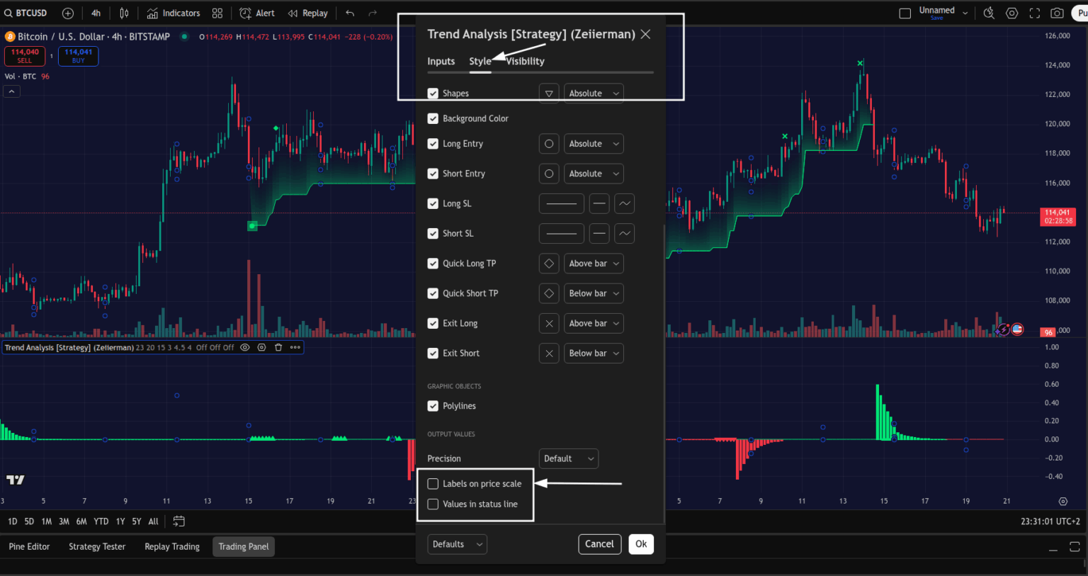Switch to the Visibility tab
The width and height of the screenshot is (1088, 576).
tap(526, 61)
